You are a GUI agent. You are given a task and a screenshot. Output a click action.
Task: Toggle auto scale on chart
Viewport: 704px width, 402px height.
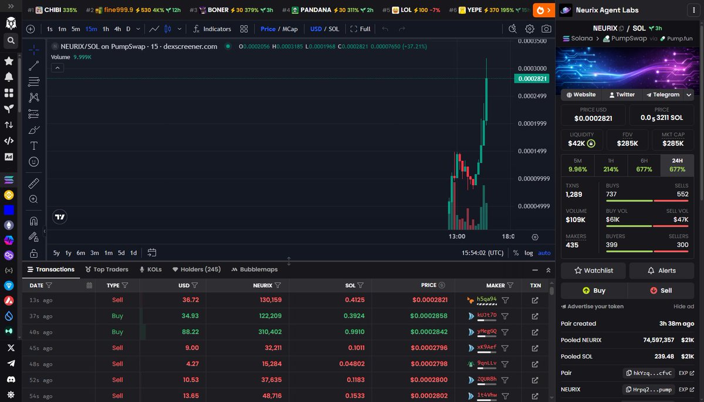click(x=544, y=253)
